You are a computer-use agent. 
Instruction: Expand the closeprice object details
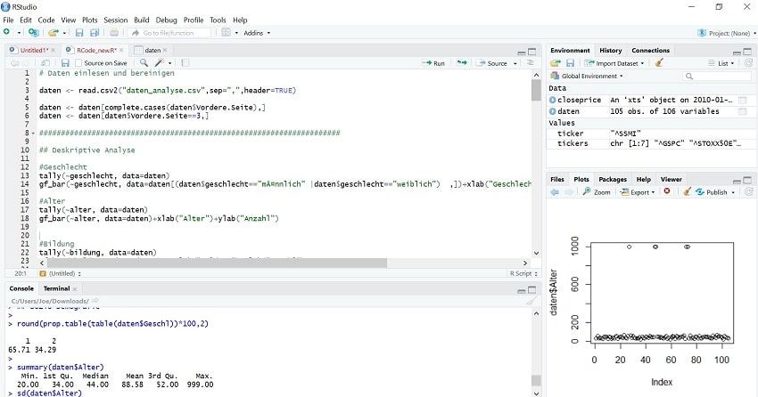point(553,100)
